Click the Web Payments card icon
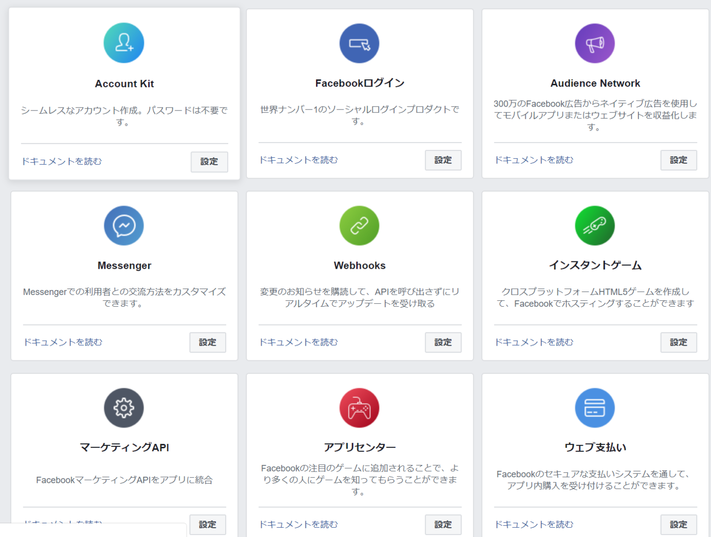This screenshot has height=537, width=711. click(x=595, y=408)
